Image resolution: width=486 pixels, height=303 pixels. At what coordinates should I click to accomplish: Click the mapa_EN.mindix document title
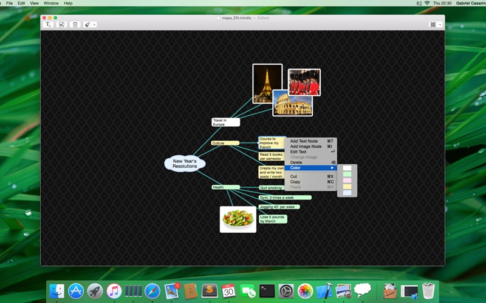[236, 18]
